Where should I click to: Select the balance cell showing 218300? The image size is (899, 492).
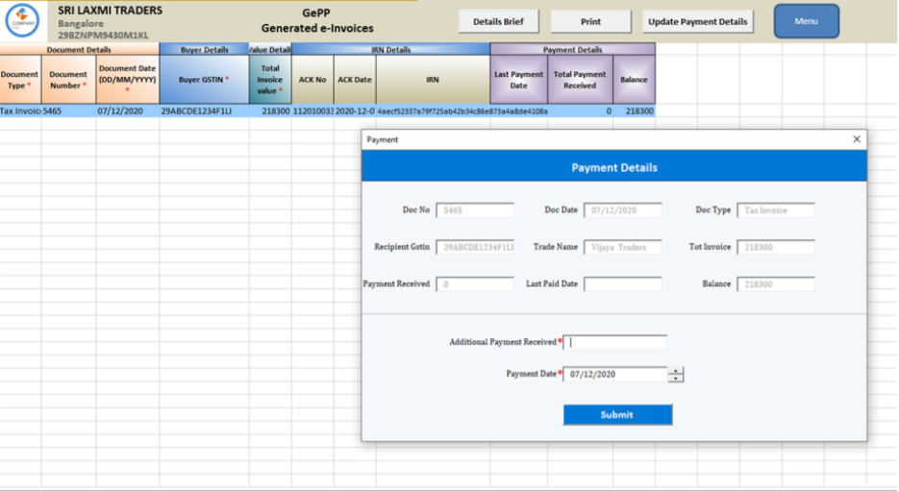click(x=635, y=111)
